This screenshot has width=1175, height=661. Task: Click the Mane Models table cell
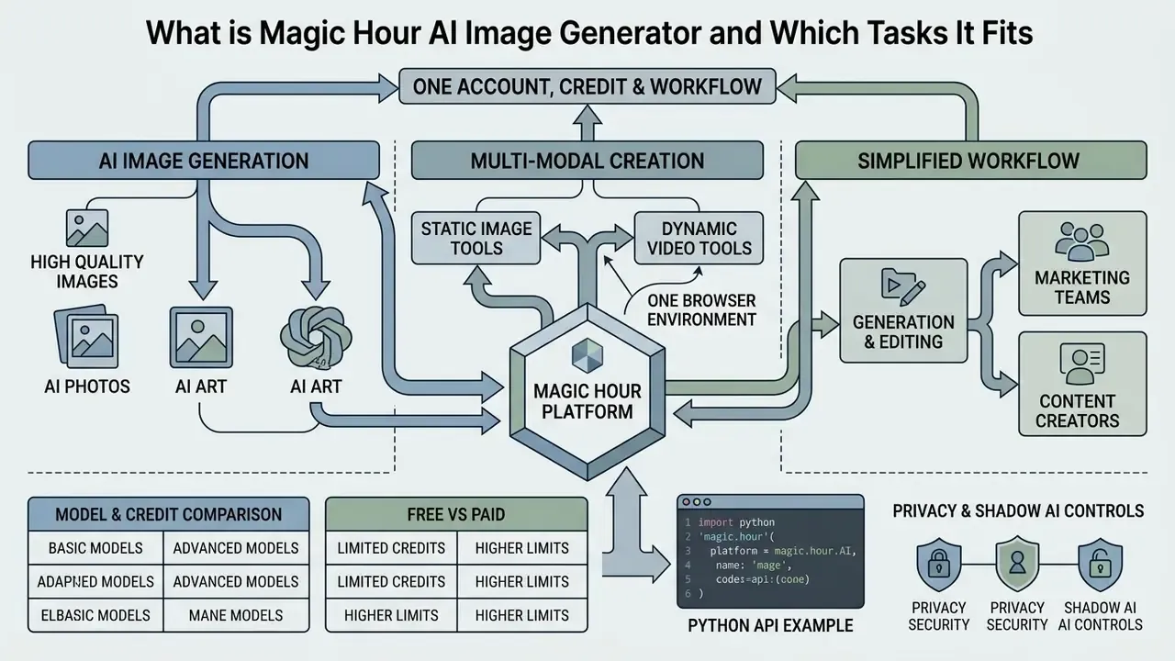pyautogui.click(x=236, y=615)
